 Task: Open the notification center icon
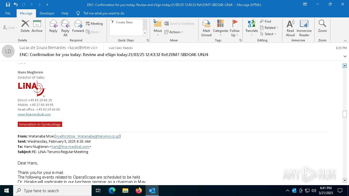click(340, 191)
